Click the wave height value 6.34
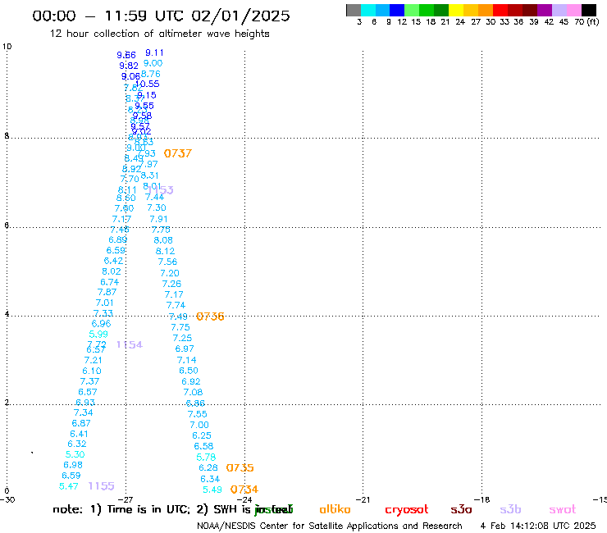 (210, 480)
